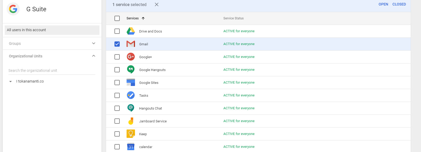Check the Google Hangouts checkbox
The height and width of the screenshot is (152, 421).
[x=117, y=70]
